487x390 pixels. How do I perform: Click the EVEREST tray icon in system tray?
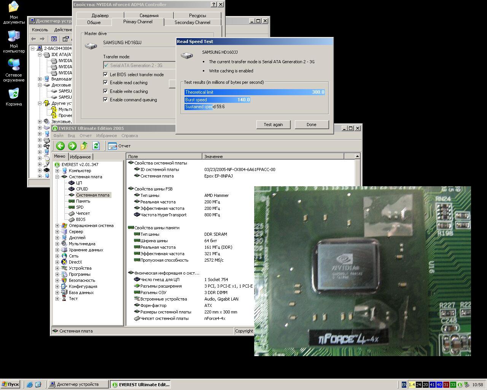[x=460, y=385]
